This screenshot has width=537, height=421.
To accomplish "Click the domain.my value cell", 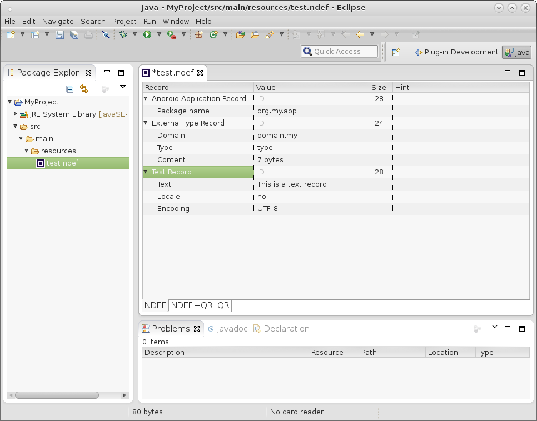I will point(277,135).
